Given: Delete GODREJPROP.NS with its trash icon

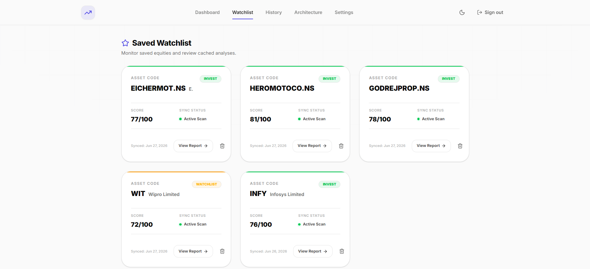Looking at the screenshot, I should (460, 146).
